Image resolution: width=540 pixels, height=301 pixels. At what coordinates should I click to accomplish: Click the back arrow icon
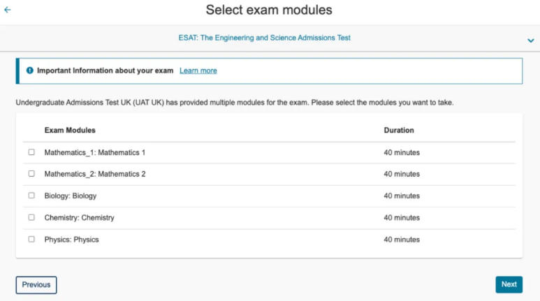click(8, 10)
